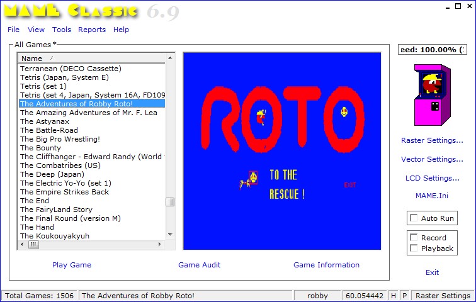Click the H indicator in status bar
This screenshot has height=302, width=476.
tap(393, 296)
